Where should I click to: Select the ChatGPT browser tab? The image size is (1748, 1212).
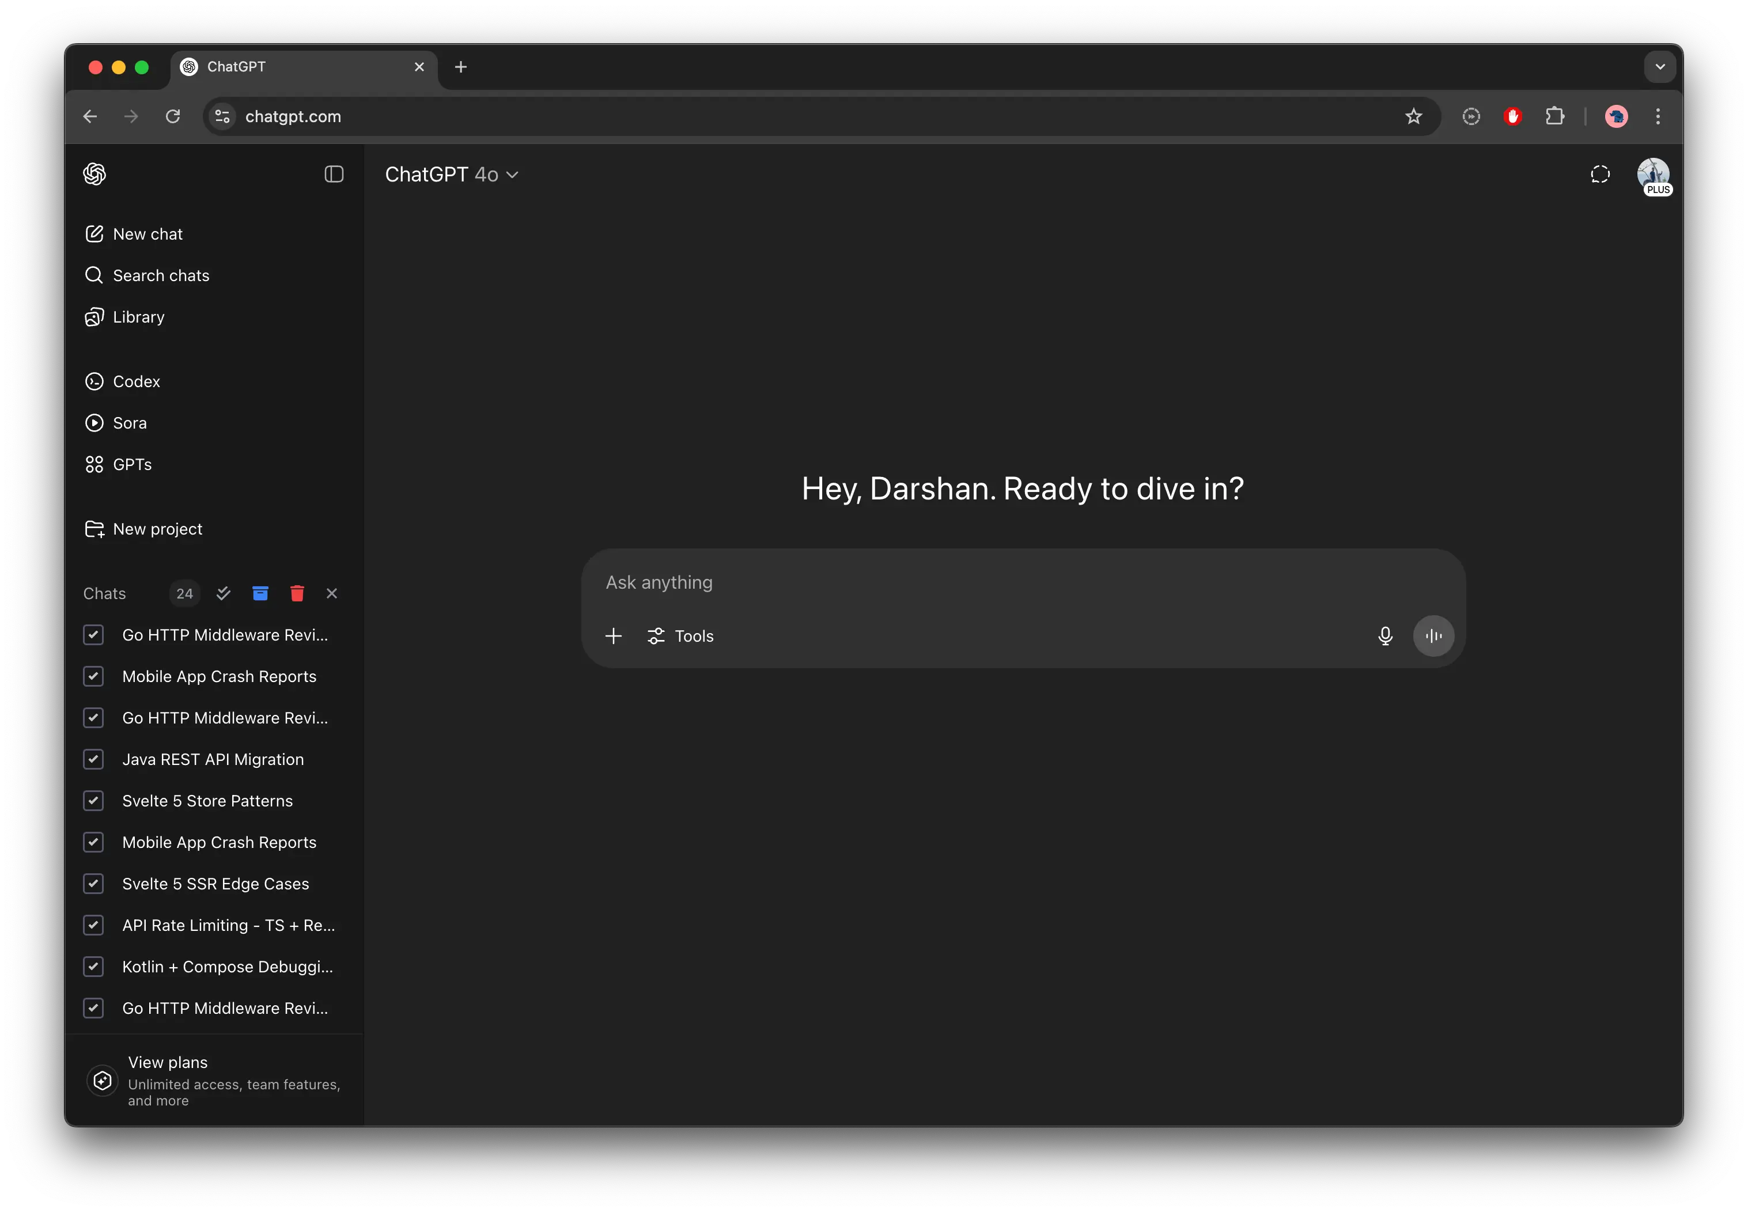tap(304, 67)
